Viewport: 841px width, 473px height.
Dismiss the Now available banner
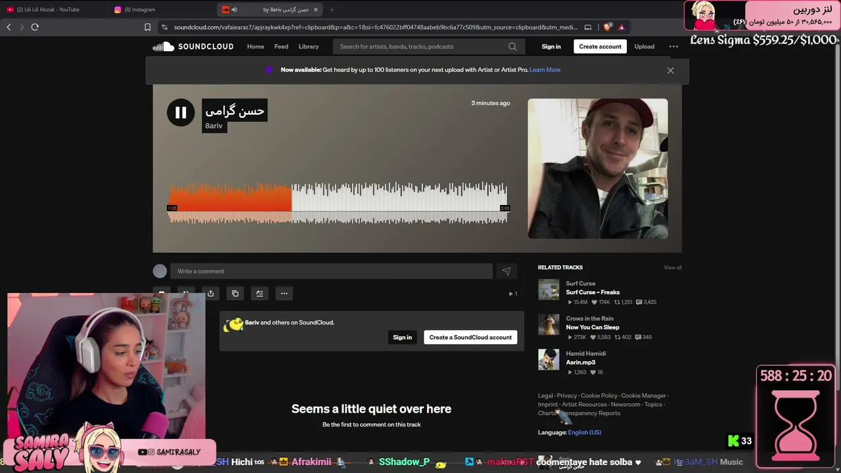pos(670,70)
